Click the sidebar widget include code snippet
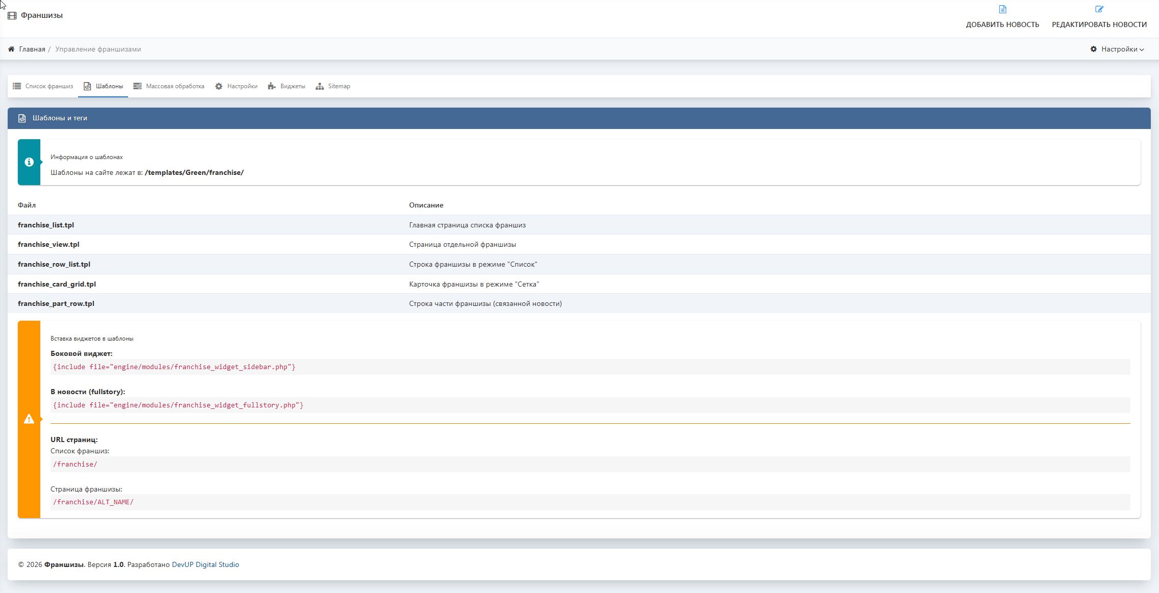 (x=174, y=367)
